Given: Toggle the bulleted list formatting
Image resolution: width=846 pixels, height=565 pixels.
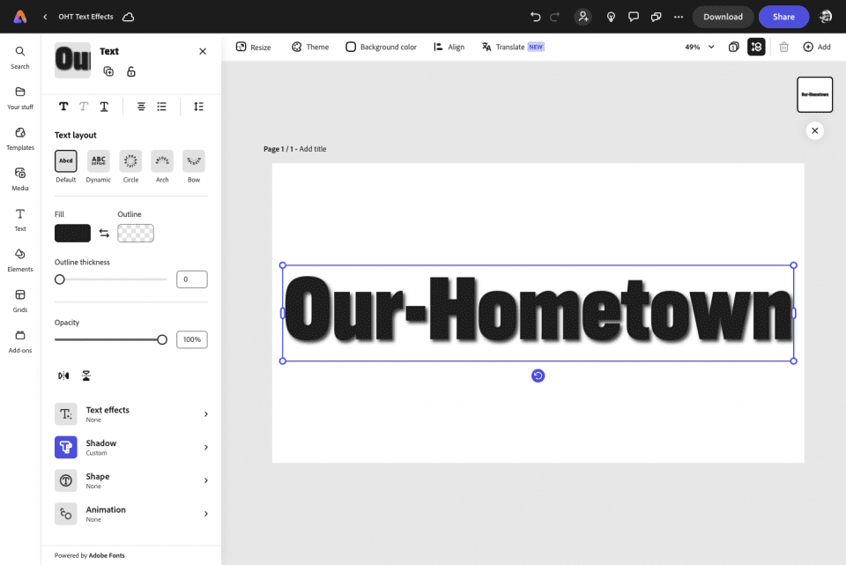Looking at the screenshot, I should (x=161, y=106).
